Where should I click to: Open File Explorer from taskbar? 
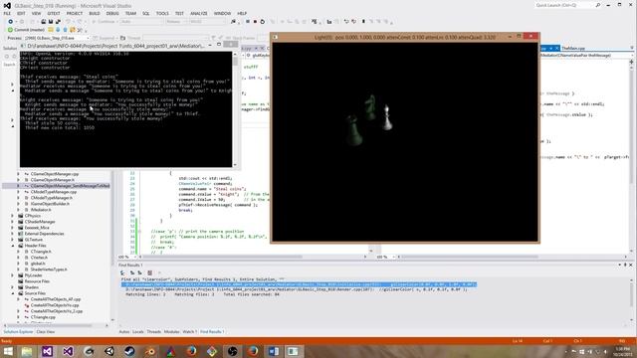point(27,351)
